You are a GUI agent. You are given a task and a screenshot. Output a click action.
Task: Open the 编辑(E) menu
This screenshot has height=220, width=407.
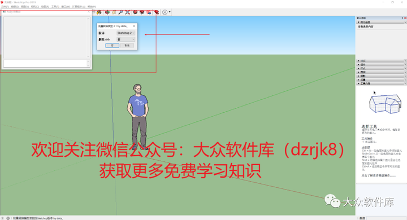pos(15,6)
